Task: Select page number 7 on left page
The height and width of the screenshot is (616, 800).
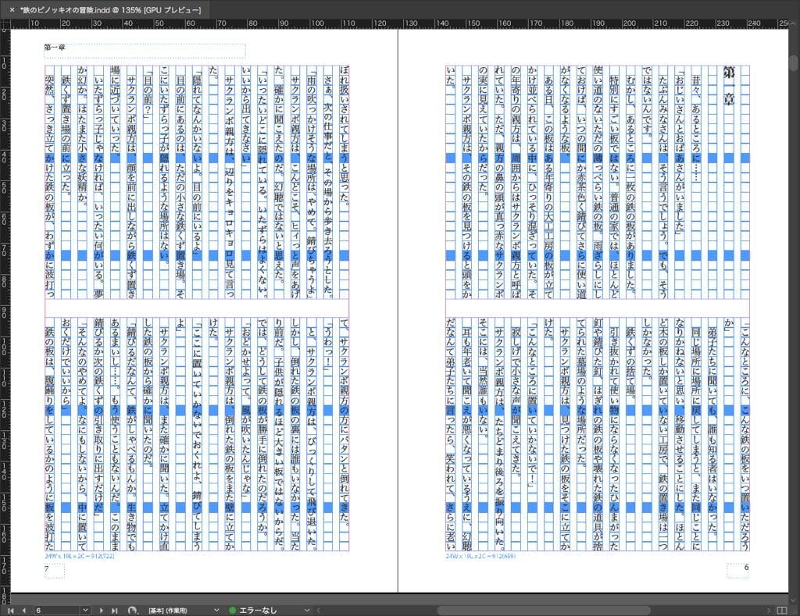Action: (46, 568)
